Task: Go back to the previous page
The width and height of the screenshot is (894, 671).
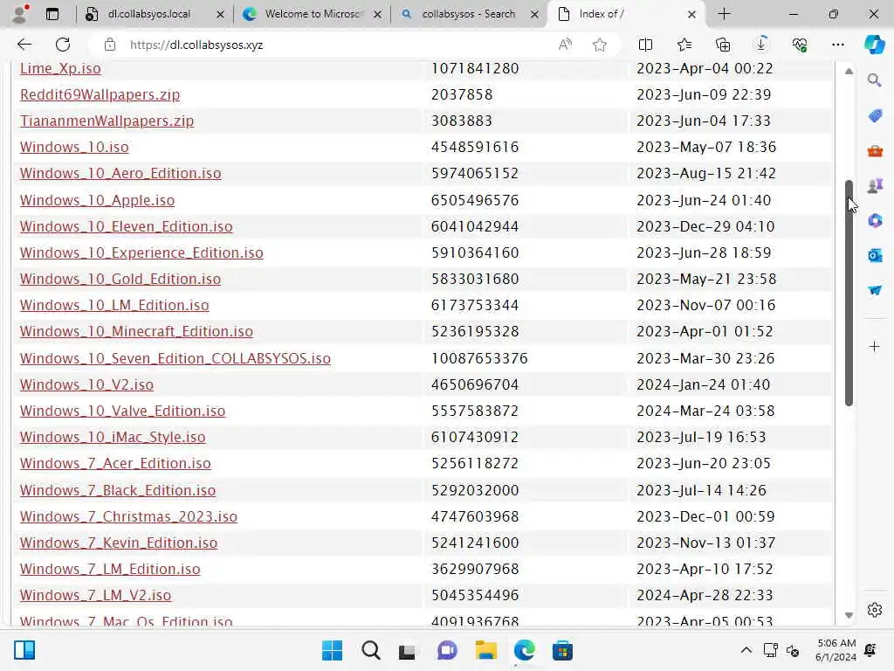Action: coord(24,45)
